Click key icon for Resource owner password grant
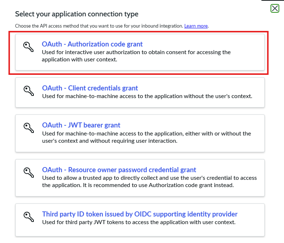The image size is (284, 243). point(28,173)
